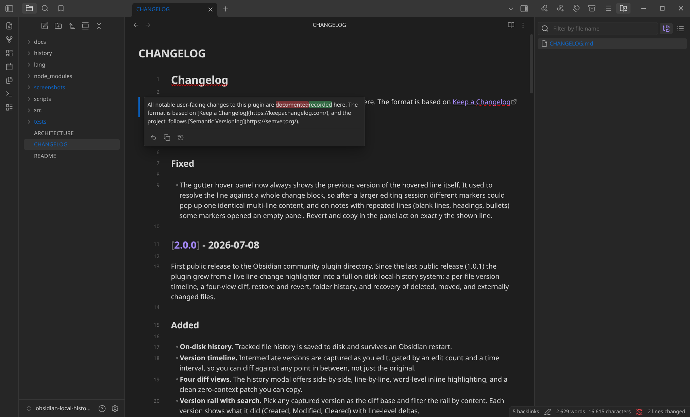Select CHANGELOG in the file tree
The width and height of the screenshot is (690, 417).
72,144
